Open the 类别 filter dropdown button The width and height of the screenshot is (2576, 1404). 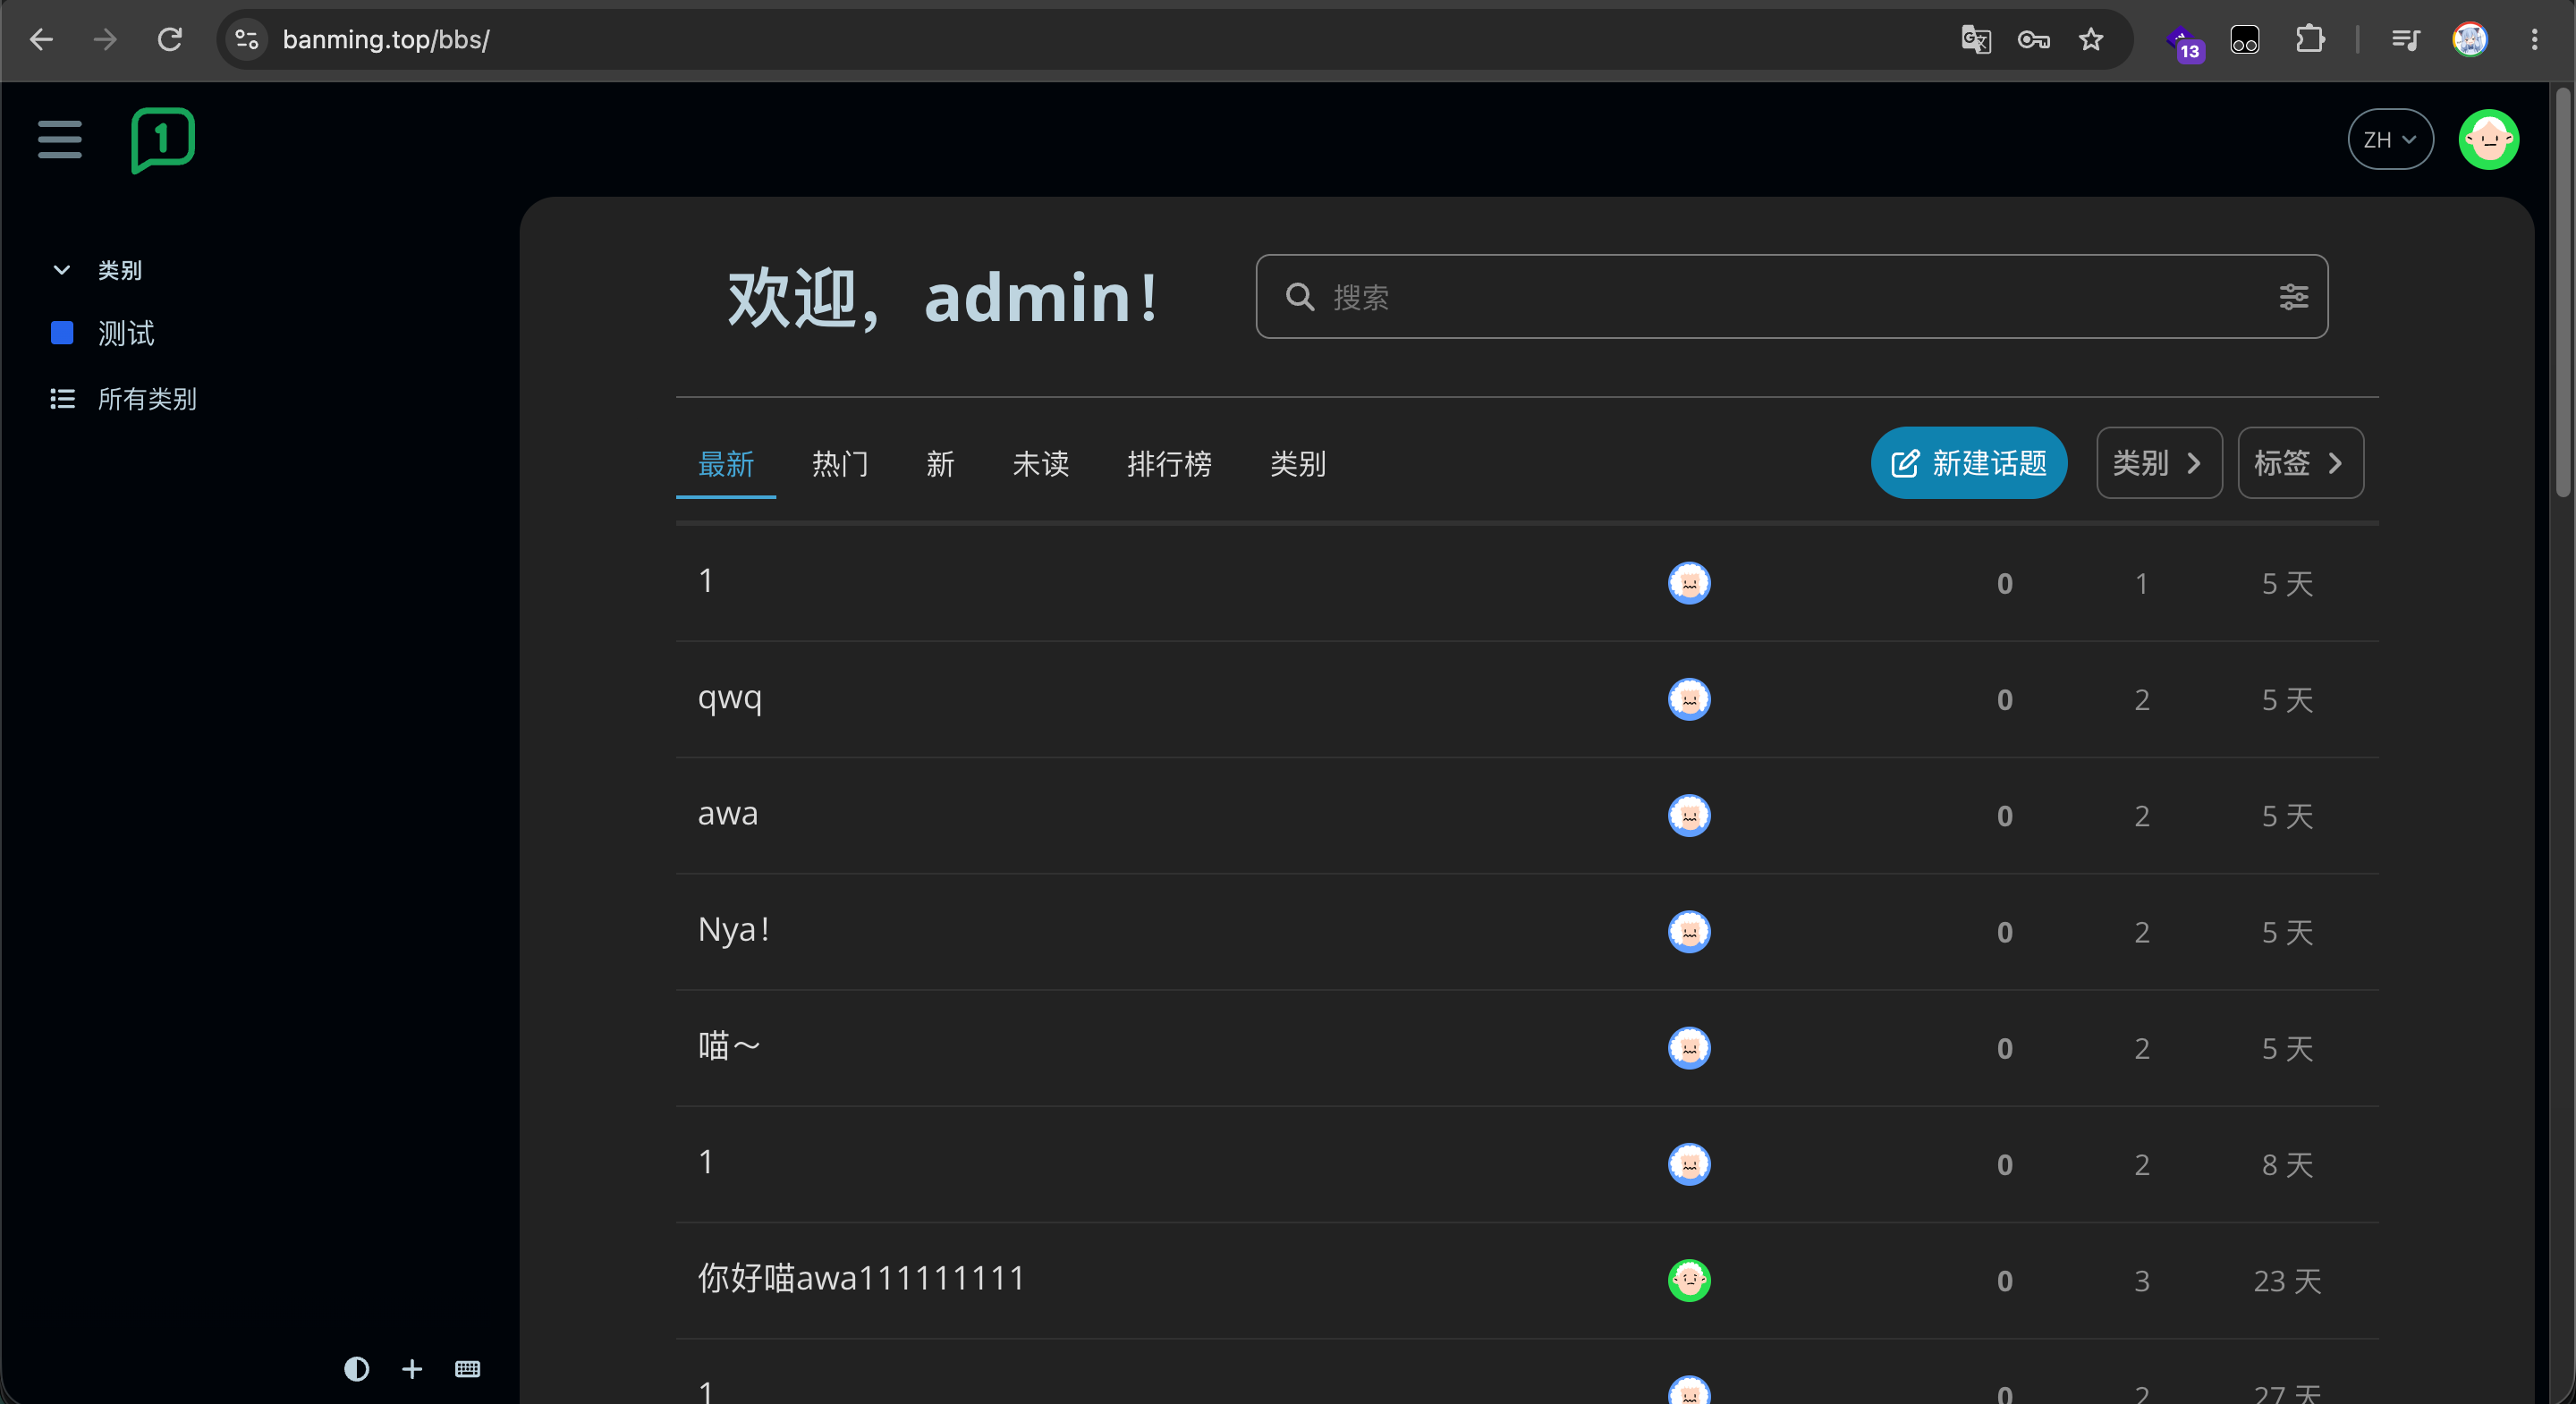(2159, 462)
